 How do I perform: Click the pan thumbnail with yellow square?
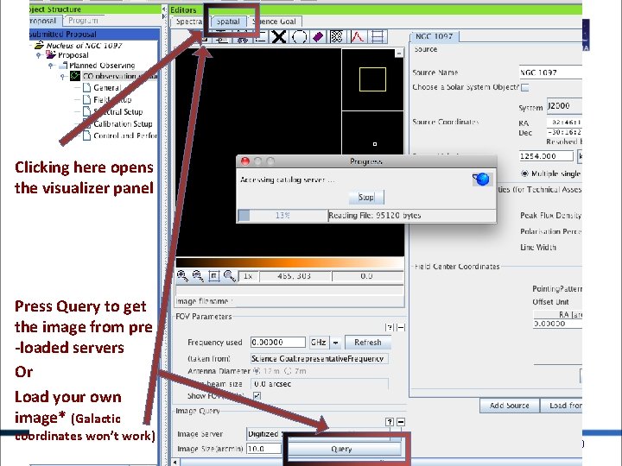tap(372, 79)
